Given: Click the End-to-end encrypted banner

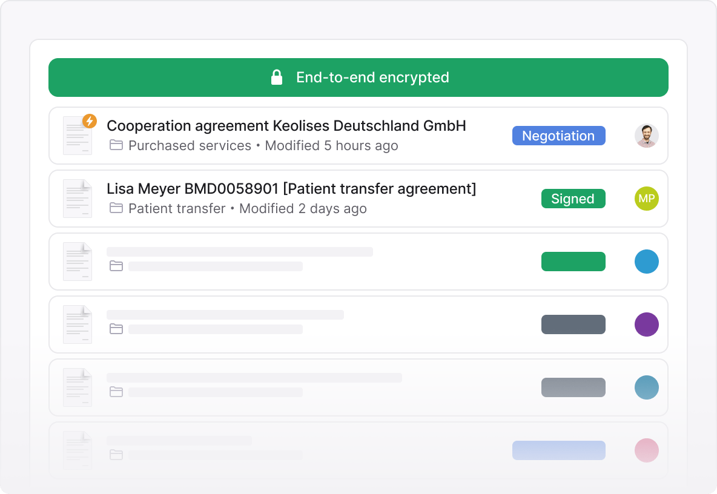Looking at the screenshot, I should [x=358, y=77].
